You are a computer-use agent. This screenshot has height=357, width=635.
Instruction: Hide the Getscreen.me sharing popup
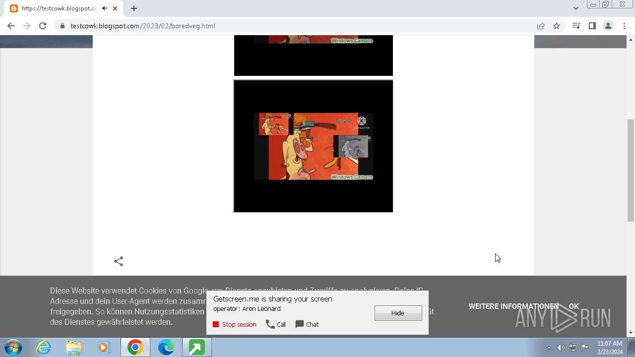[x=398, y=313]
